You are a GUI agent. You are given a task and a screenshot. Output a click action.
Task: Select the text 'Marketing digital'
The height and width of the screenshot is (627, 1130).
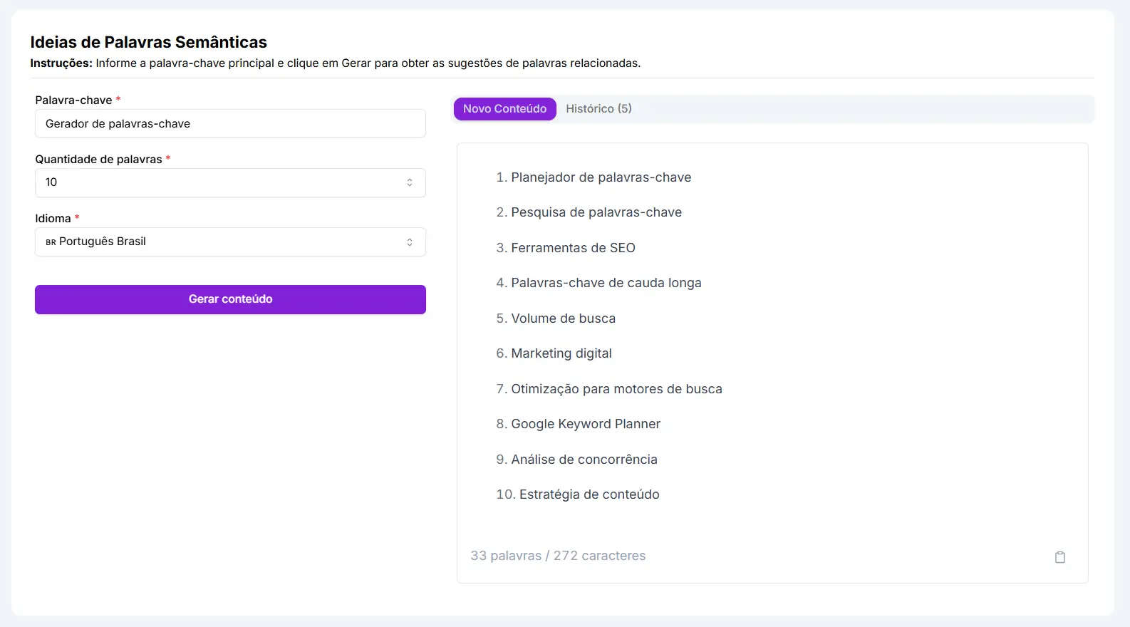tap(561, 353)
